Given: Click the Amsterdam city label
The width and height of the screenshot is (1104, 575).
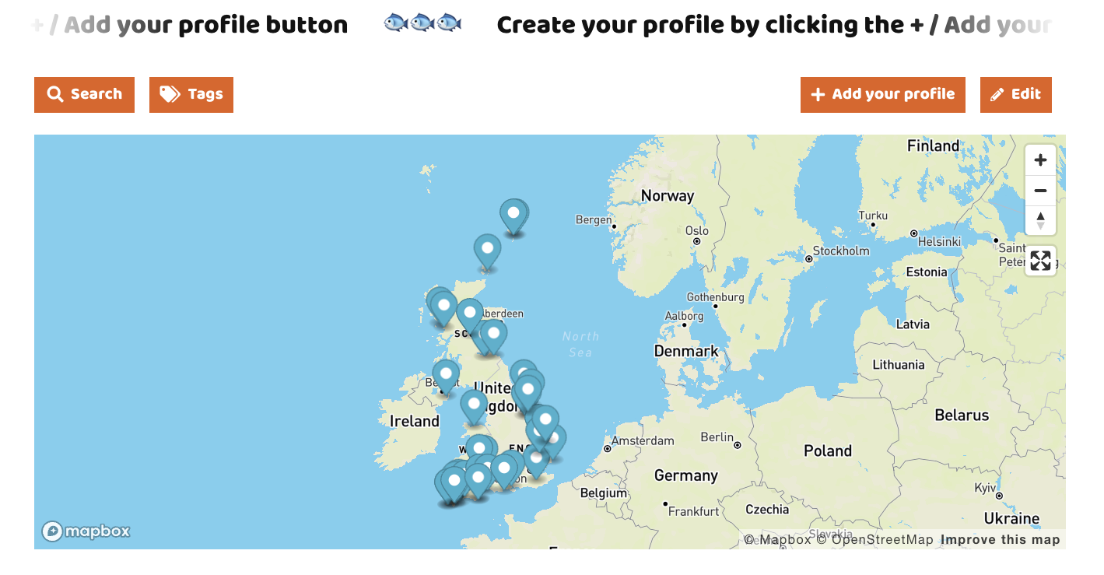Looking at the screenshot, I should coord(643,441).
